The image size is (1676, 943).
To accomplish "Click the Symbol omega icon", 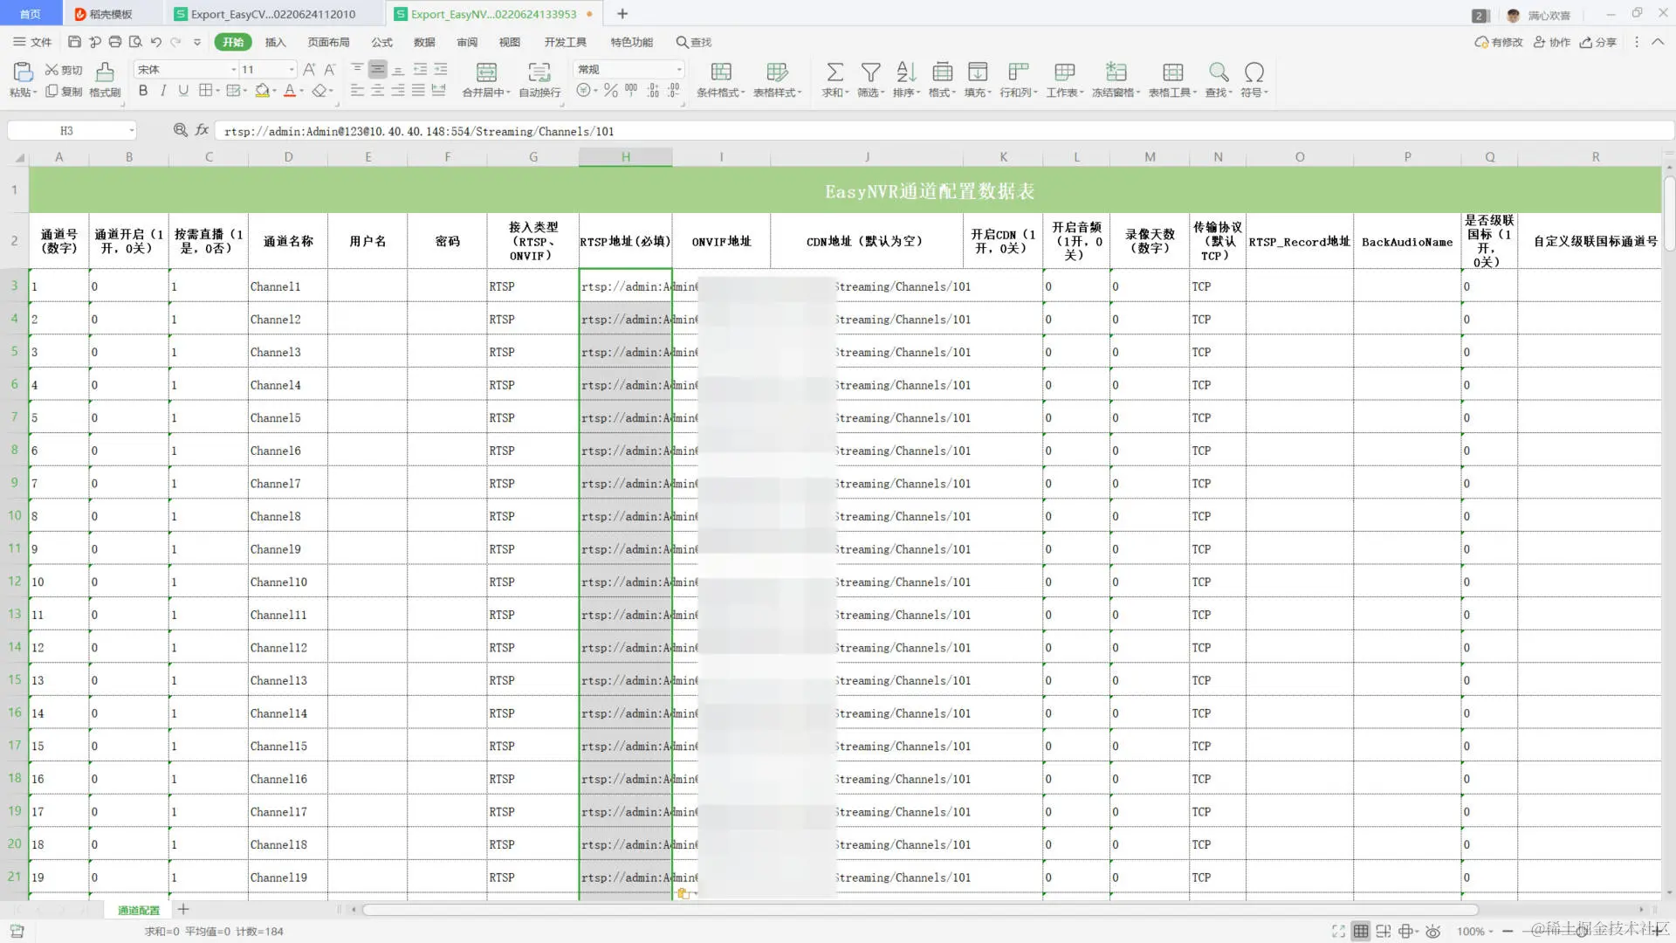I will (1254, 72).
